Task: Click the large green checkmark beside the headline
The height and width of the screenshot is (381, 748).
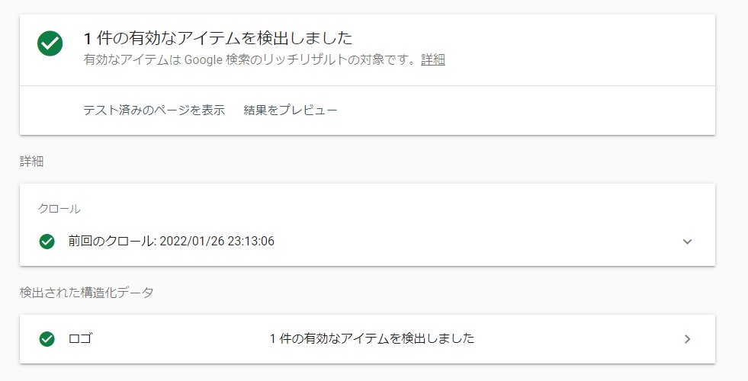Action: (x=50, y=44)
